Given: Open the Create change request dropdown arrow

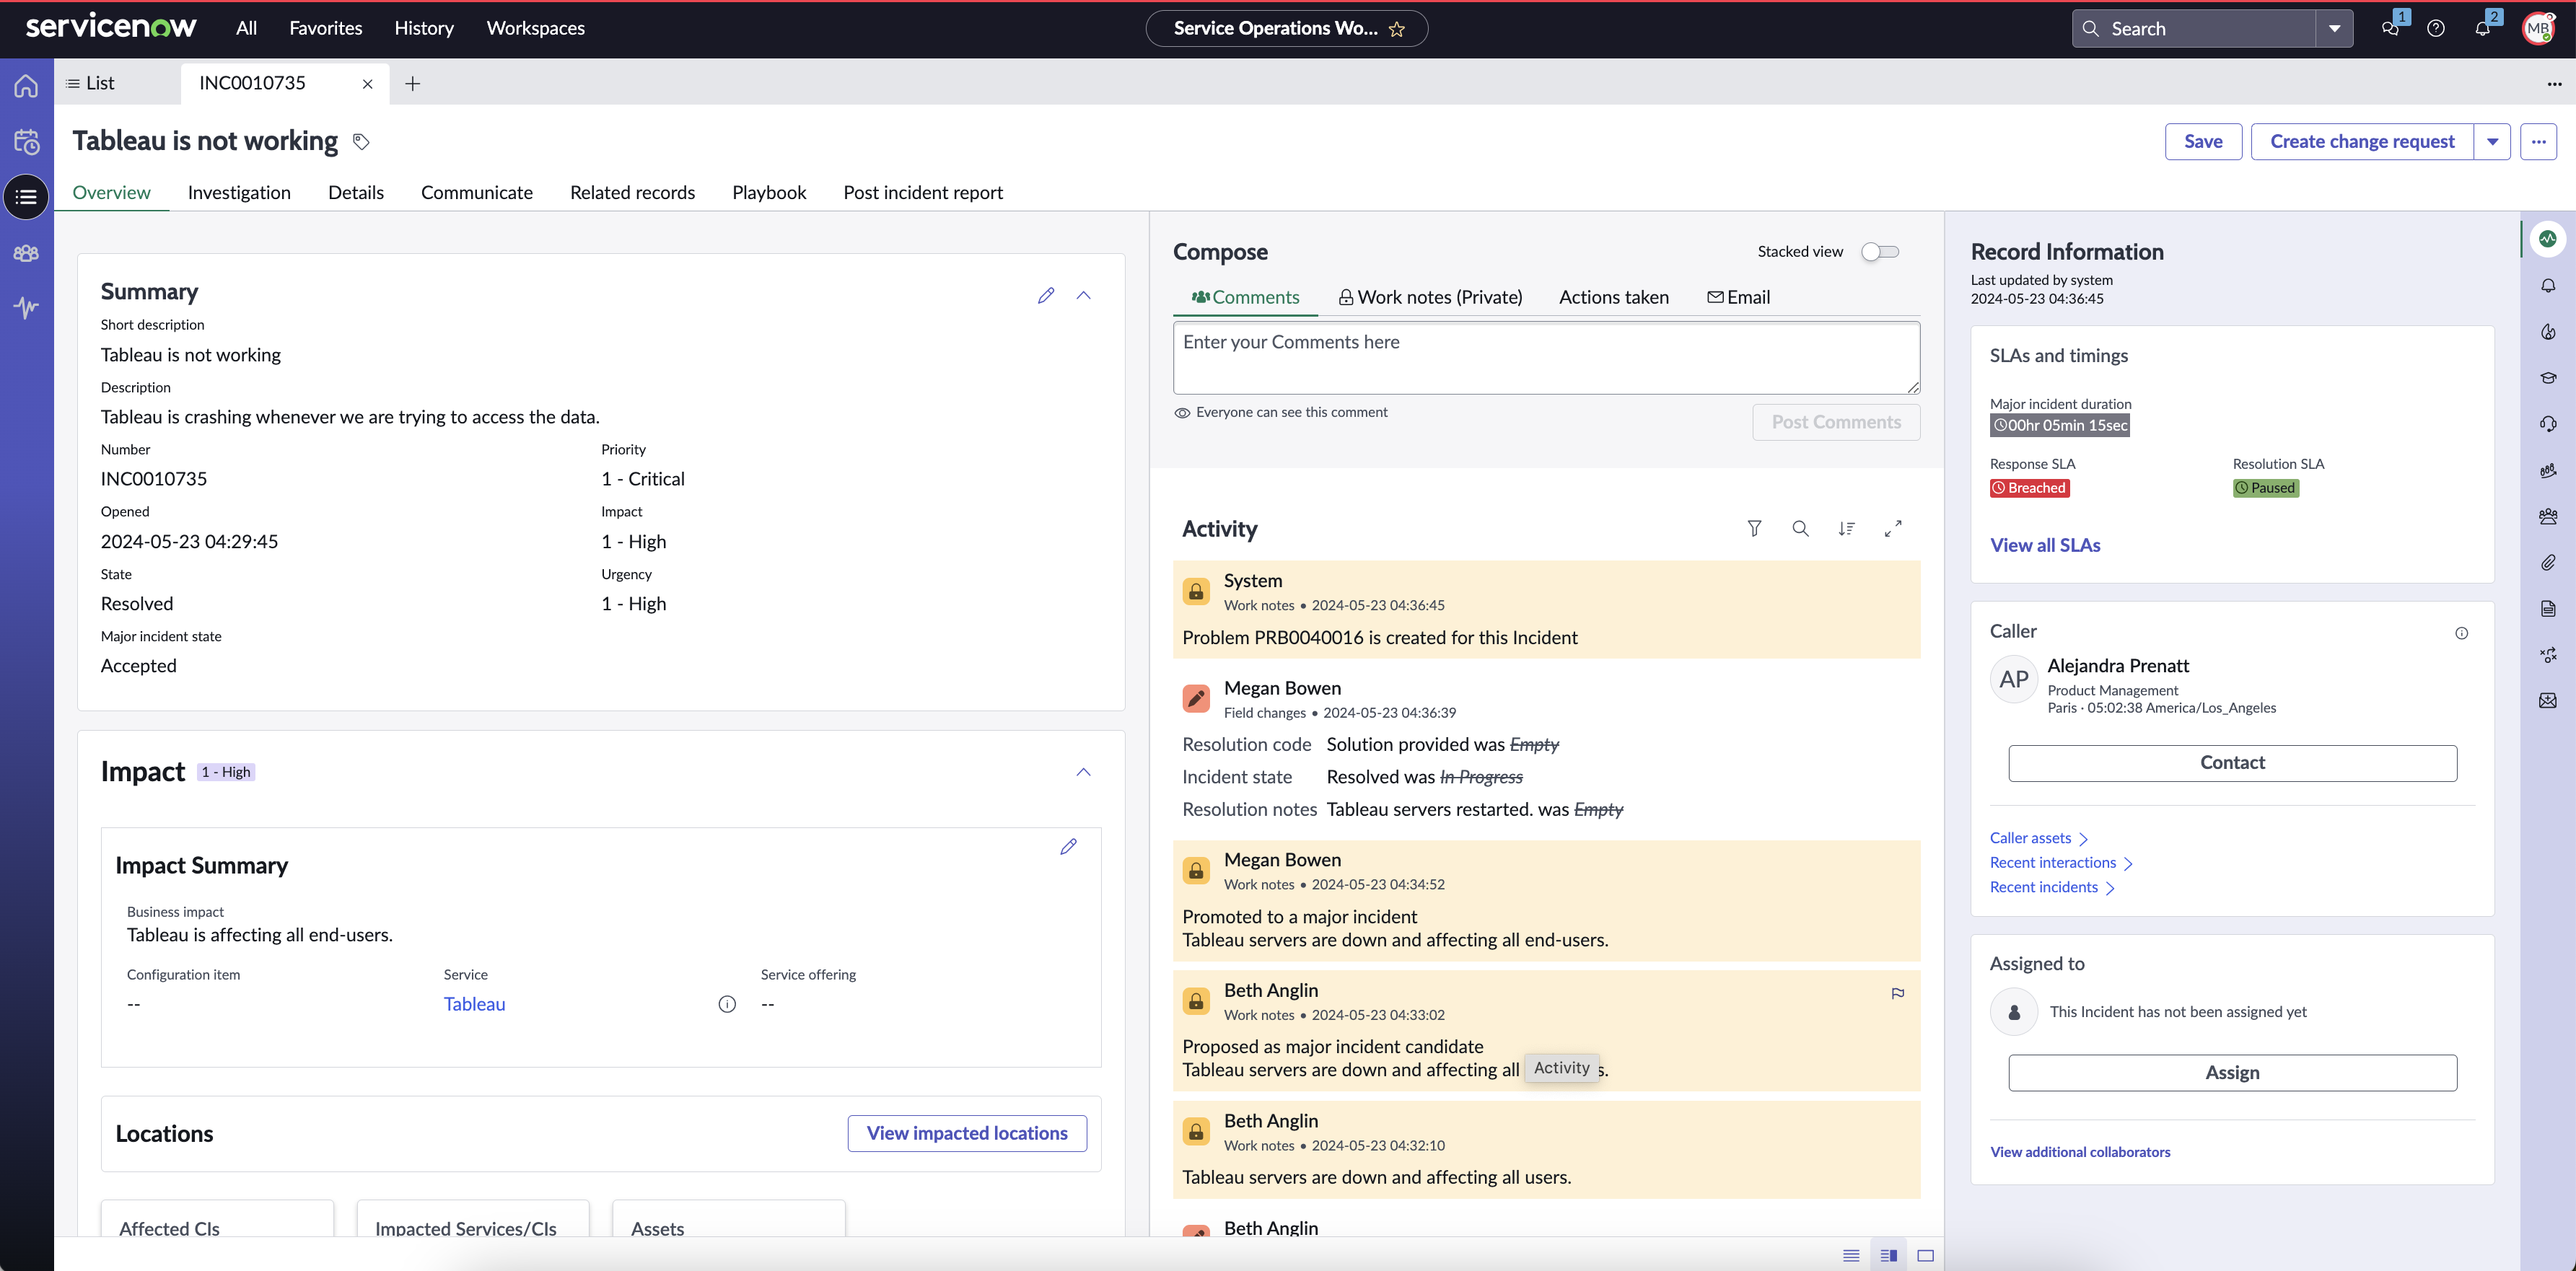Looking at the screenshot, I should pyautogui.click(x=2493, y=142).
